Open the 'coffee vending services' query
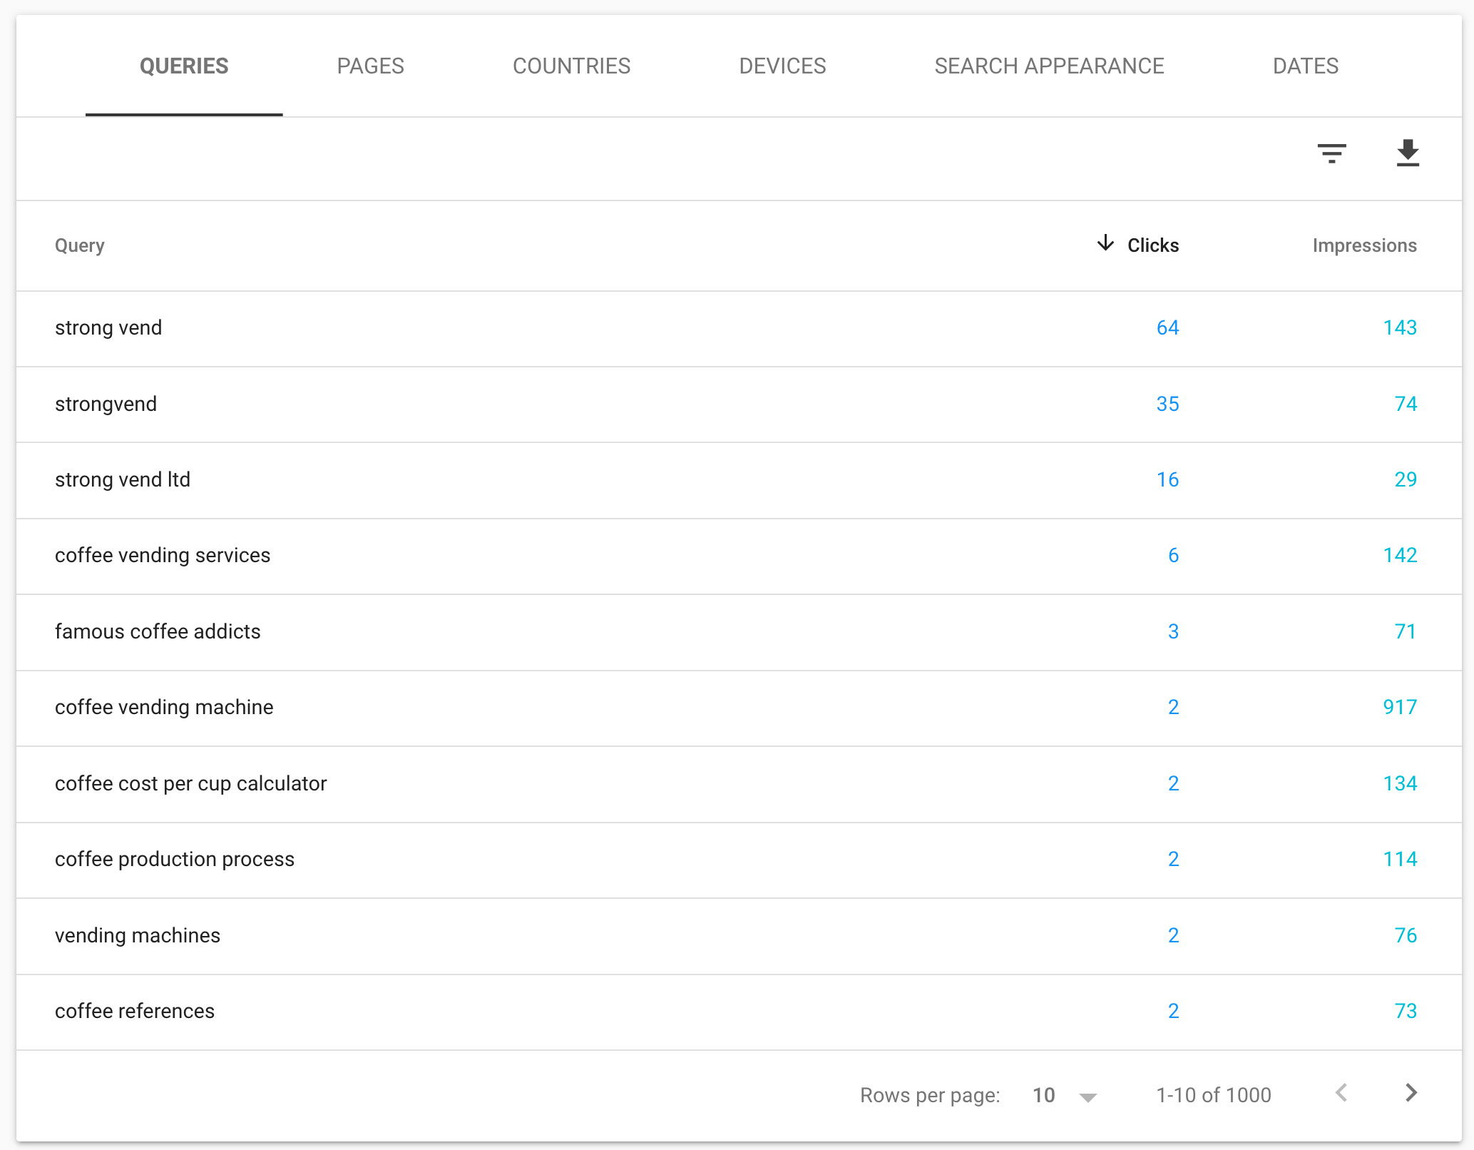Screen dimensions: 1474x1150 (163, 555)
